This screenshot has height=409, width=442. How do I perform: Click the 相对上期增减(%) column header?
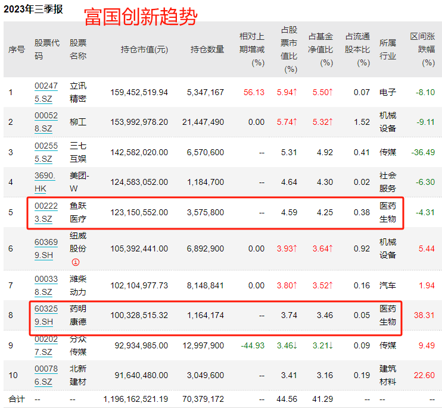252,49
